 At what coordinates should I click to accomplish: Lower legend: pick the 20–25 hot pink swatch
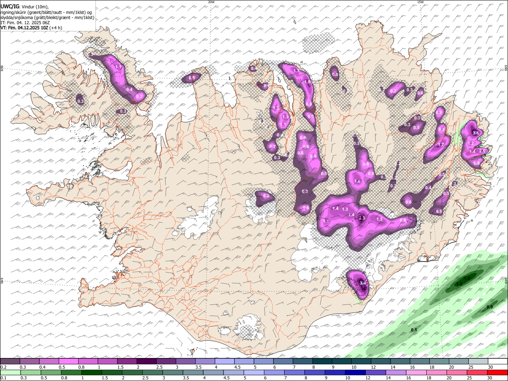click(x=456, y=372)
